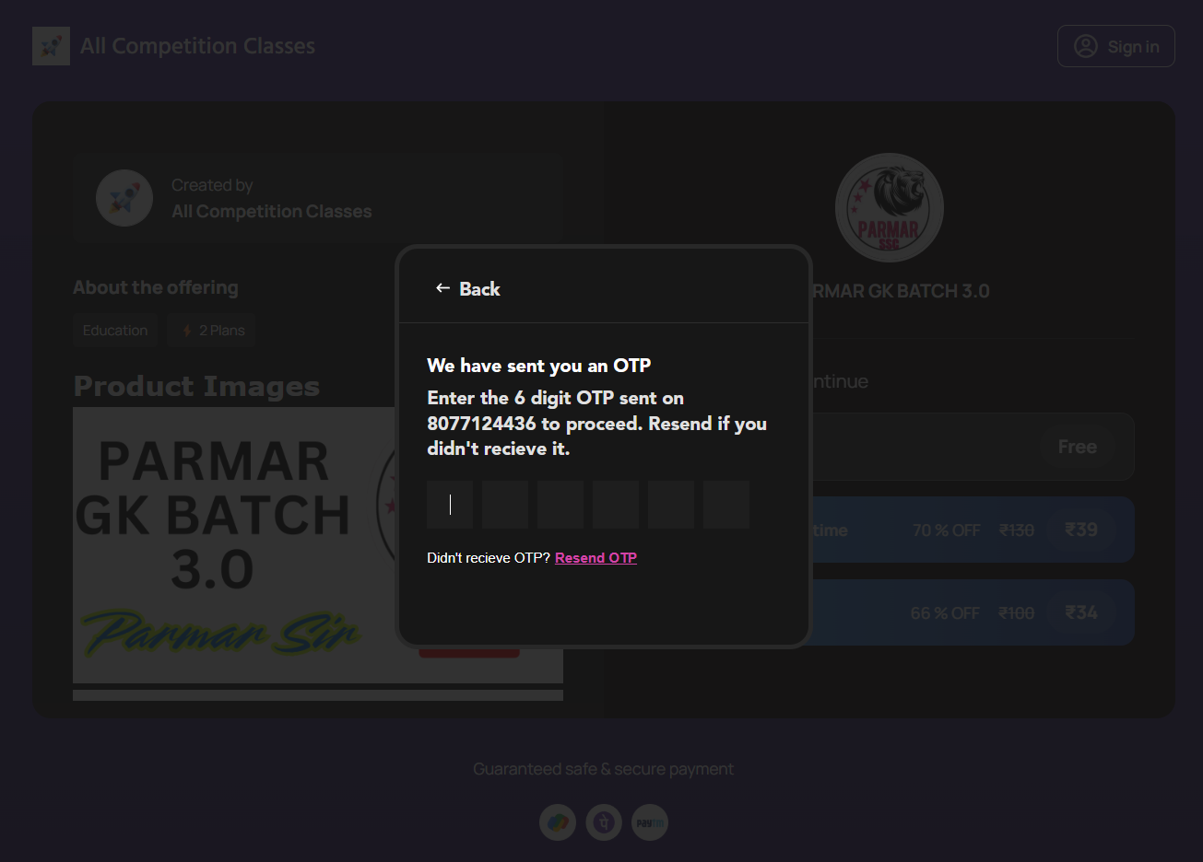Screen dimensions: 1203x862
Task: Click the 2 Plans badge
Action: (x=211, y=330)
